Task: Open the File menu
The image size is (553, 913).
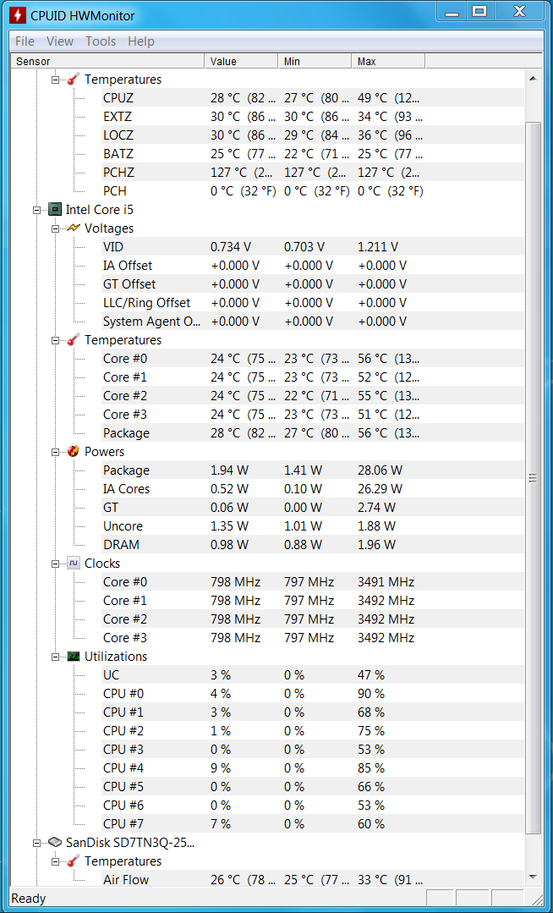Action: coord(25,41)
